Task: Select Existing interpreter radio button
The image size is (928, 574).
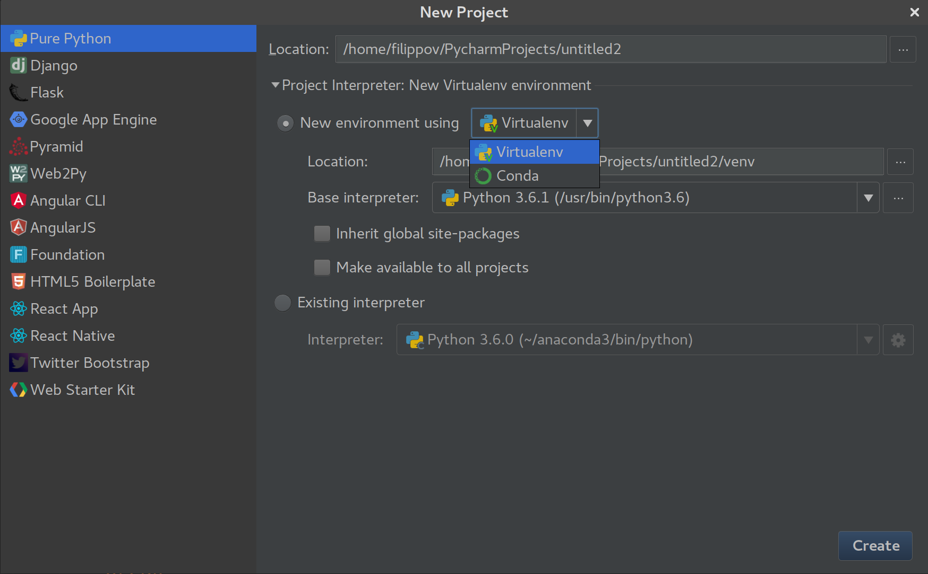Action: (x=282, y=303)
